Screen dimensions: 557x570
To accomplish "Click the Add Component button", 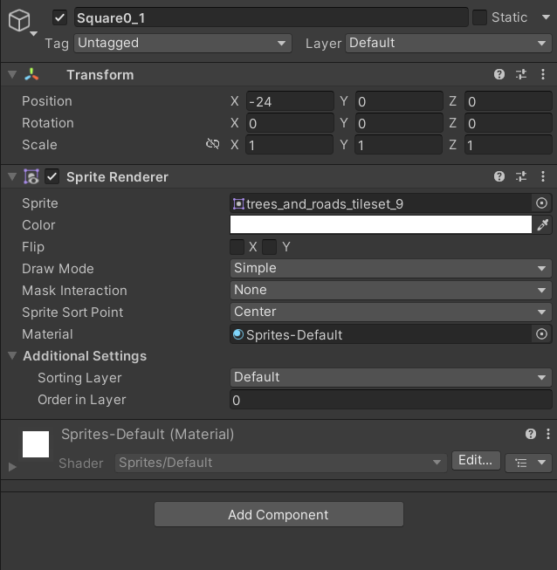I will [278, 514].
